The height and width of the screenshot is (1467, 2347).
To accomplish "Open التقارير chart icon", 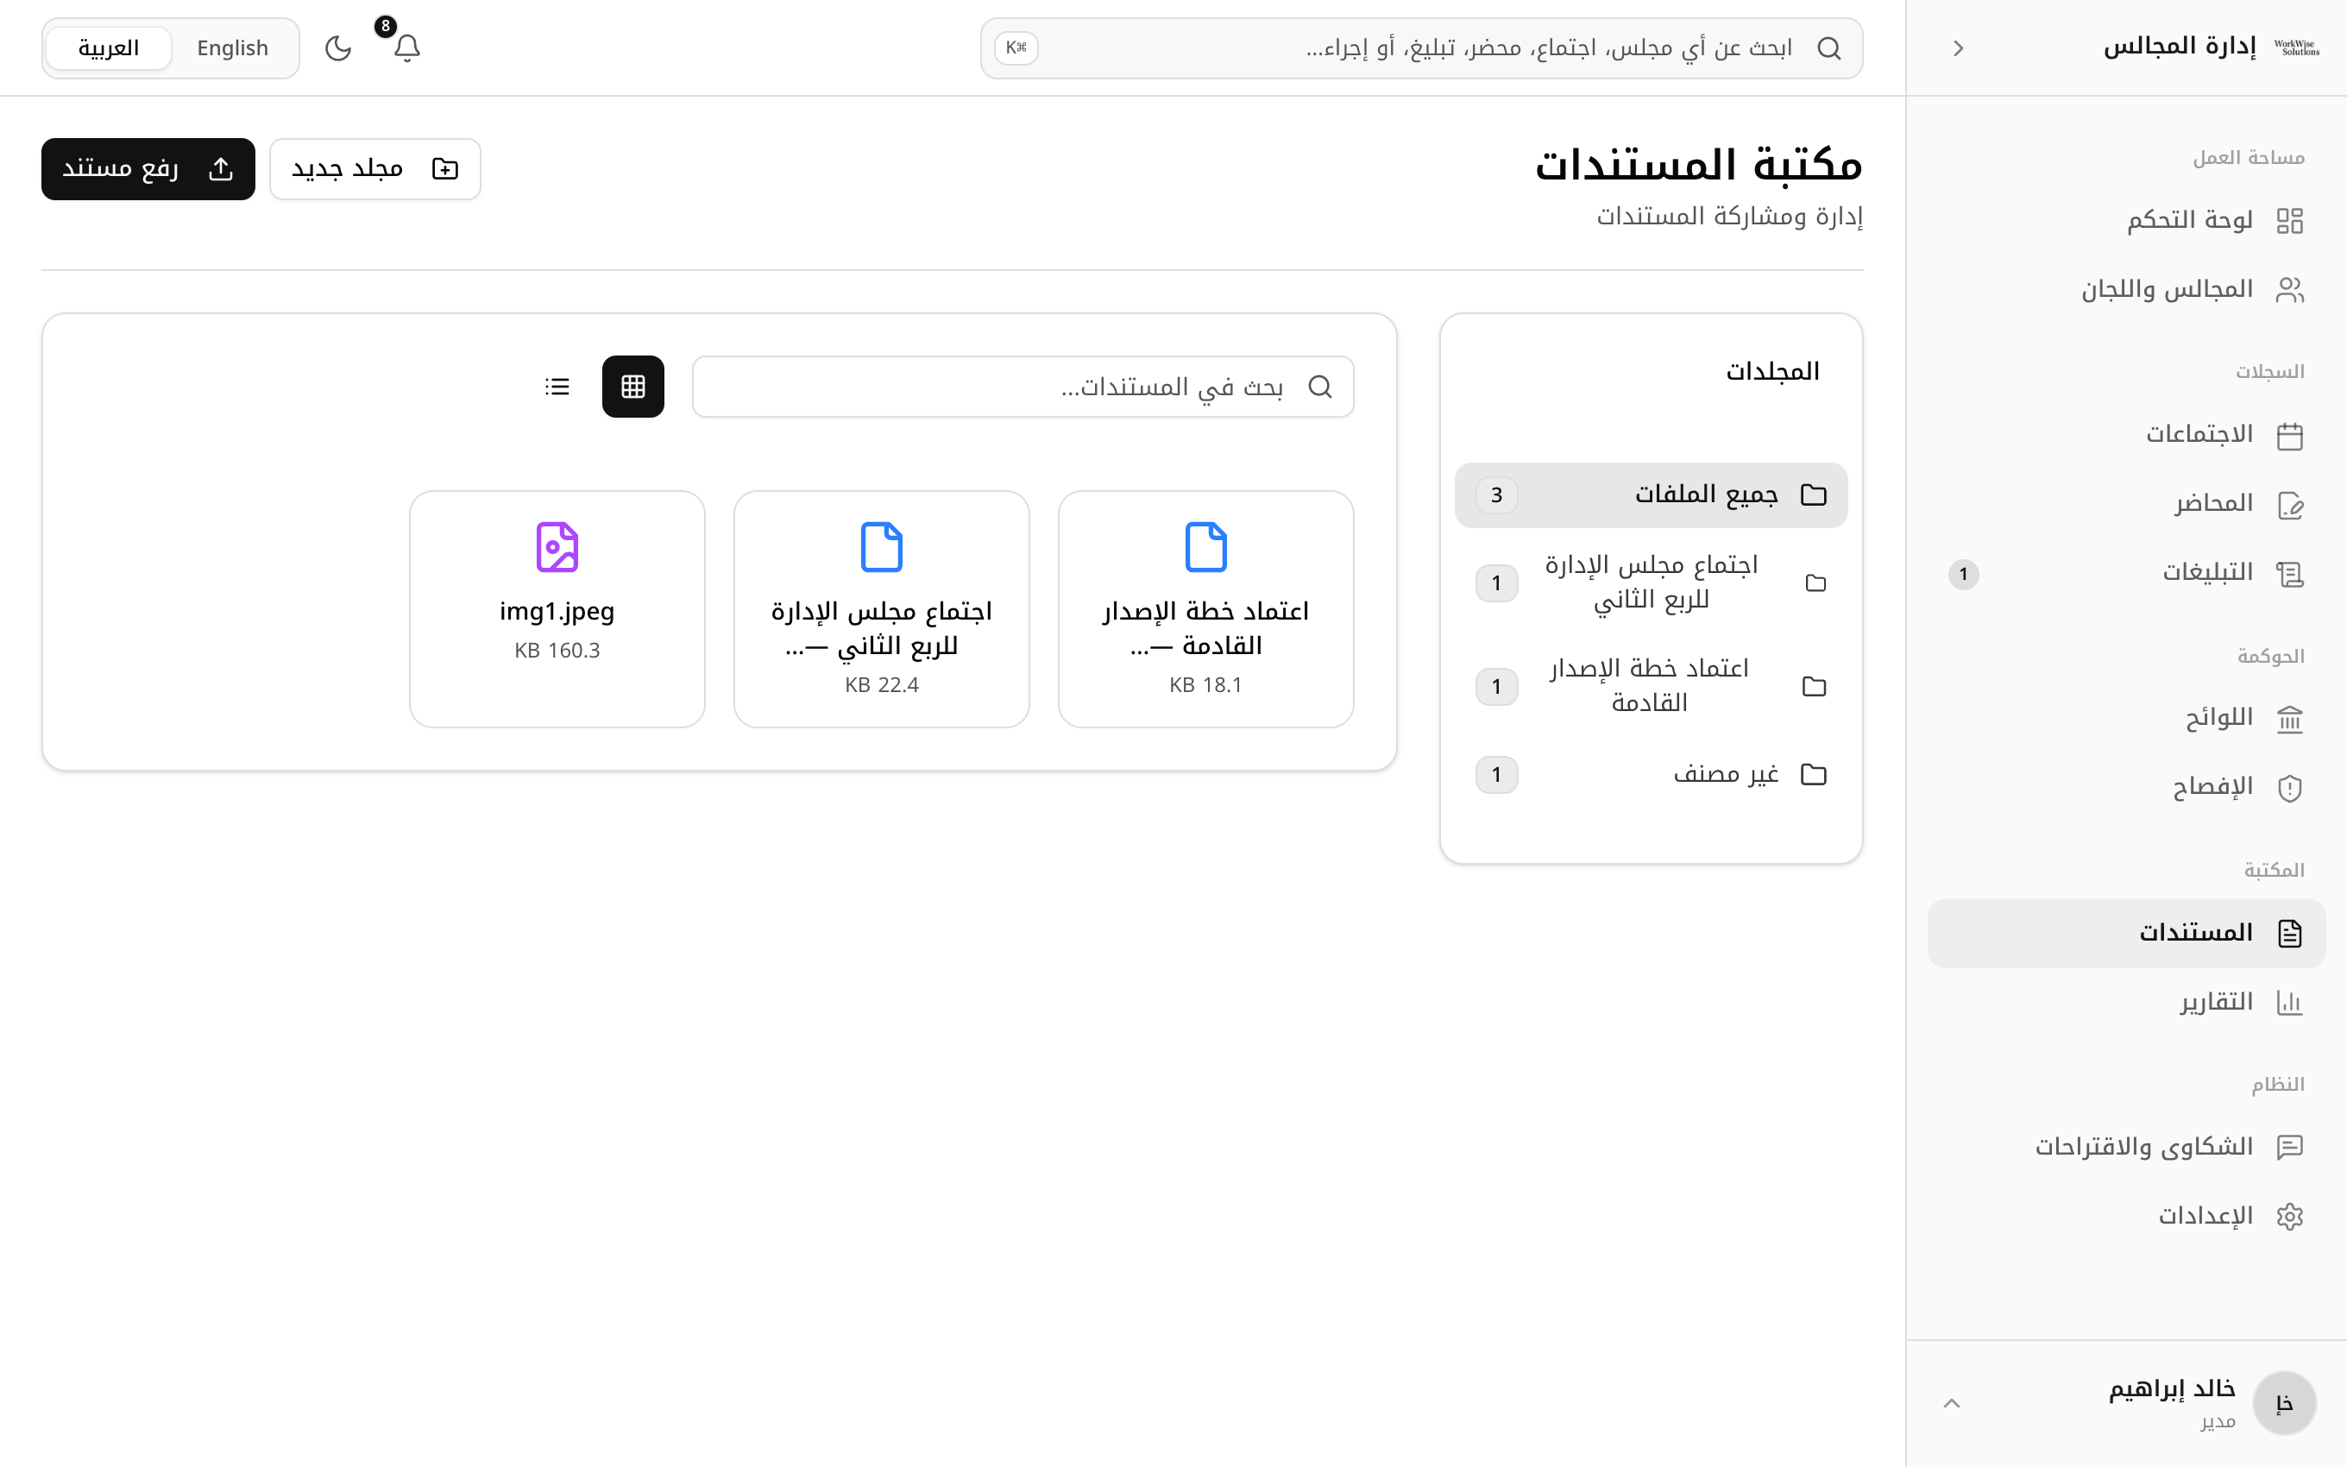I will 2290,1002.
